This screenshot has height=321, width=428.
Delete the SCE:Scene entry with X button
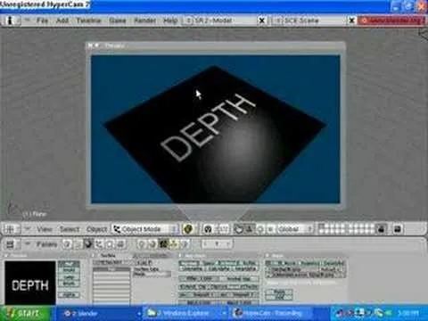(x=351, y=21)
